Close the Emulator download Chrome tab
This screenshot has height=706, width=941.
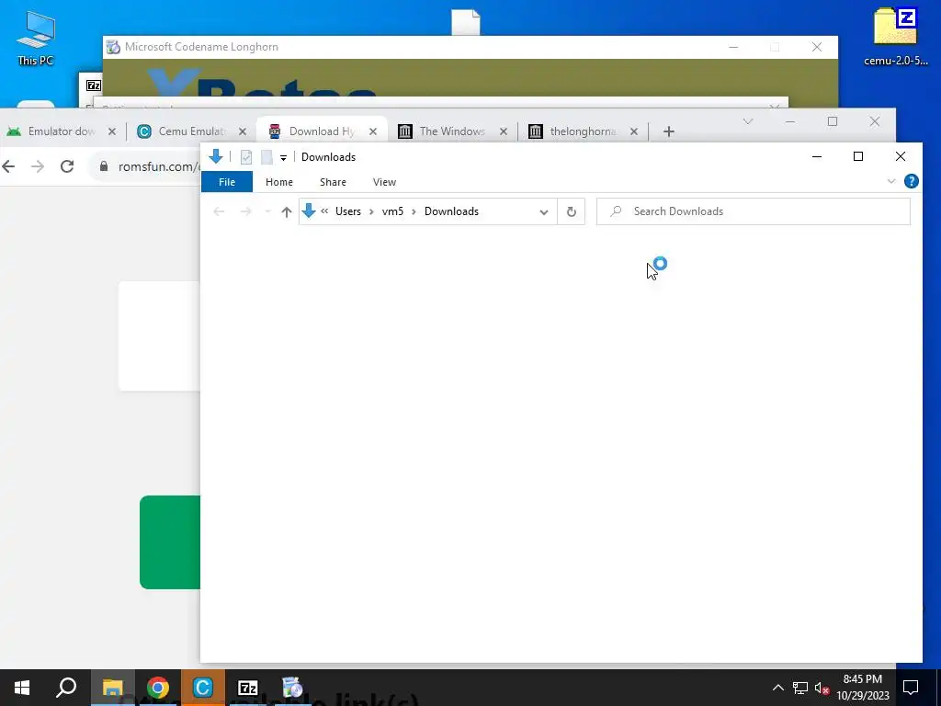[111, 131]
